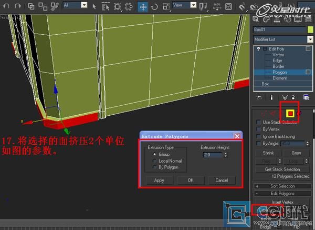Click the Rectangular Selection Region icon

[x=117, y=7]
